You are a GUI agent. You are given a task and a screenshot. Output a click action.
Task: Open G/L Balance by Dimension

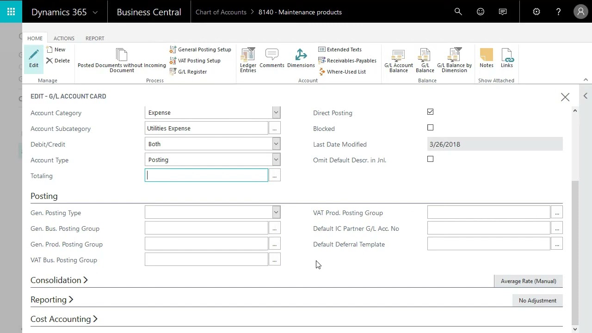click(x=455, y=61)
